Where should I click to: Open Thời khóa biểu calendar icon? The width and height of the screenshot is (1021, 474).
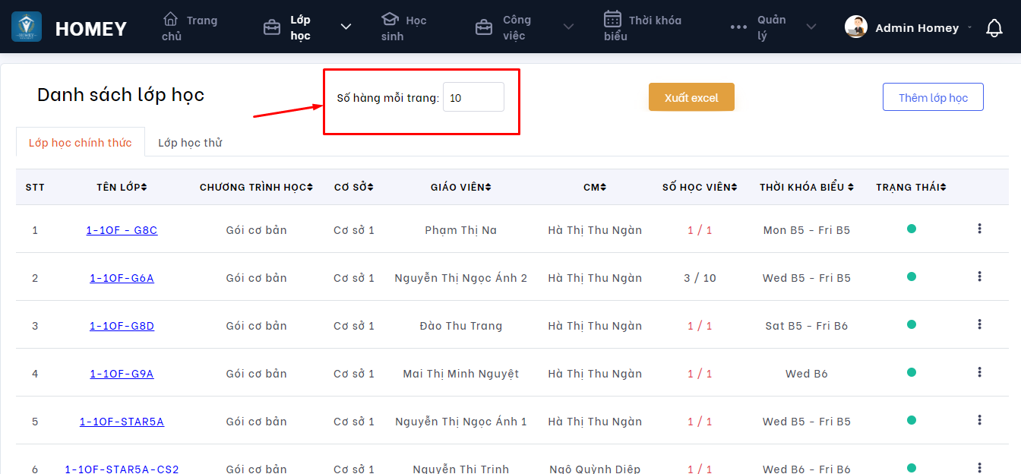click(612, 19)
